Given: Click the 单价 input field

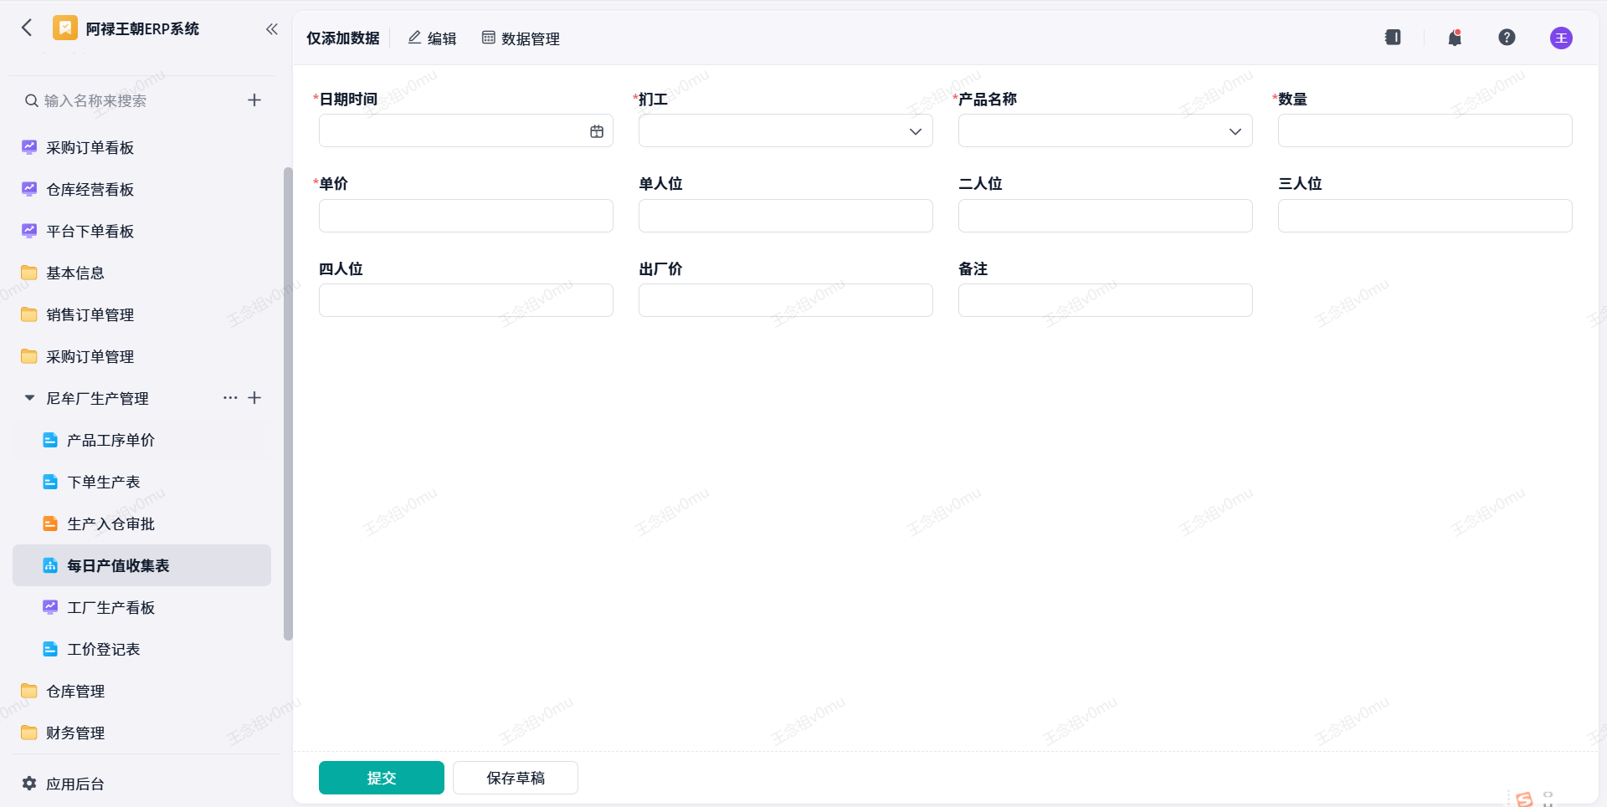Looking at the screenshot, I should [x=466, y=216].
